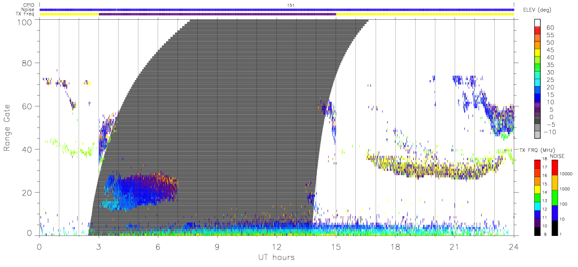Click the ELEV color bar label '55'
This screenshot has width=578, height=267.
click(x=550, y=35)
